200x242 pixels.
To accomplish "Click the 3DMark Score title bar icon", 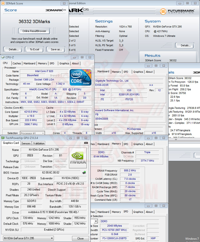I will [3, 3].
